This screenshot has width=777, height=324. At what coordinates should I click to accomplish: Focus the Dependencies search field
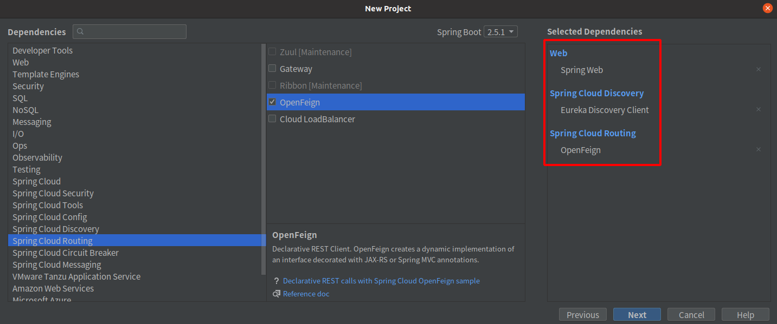coord(130,31)
